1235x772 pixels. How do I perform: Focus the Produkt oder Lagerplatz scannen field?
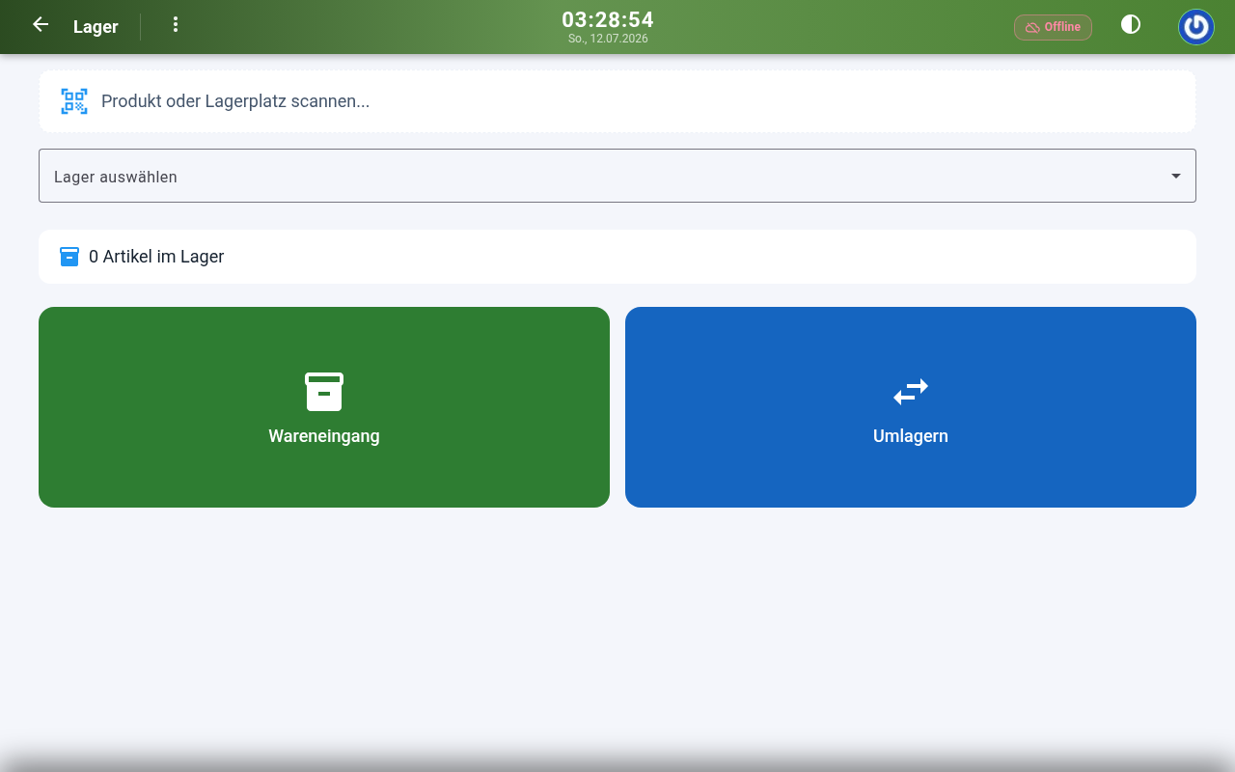(617, 101)
